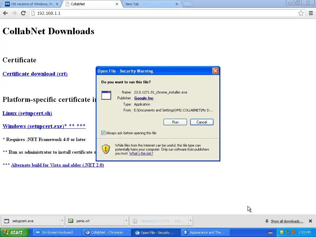The image size is (316, 237).
Task: Go back with the browser back arrow
Action: 6,13
